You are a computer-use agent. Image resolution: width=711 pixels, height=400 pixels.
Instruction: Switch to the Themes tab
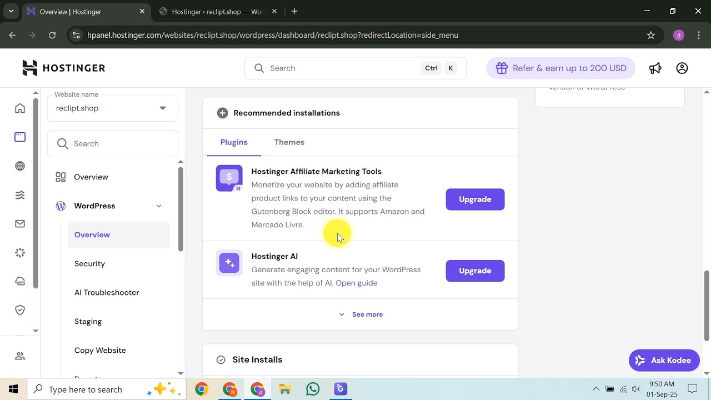pyautogui.click(x=289, y=142)
